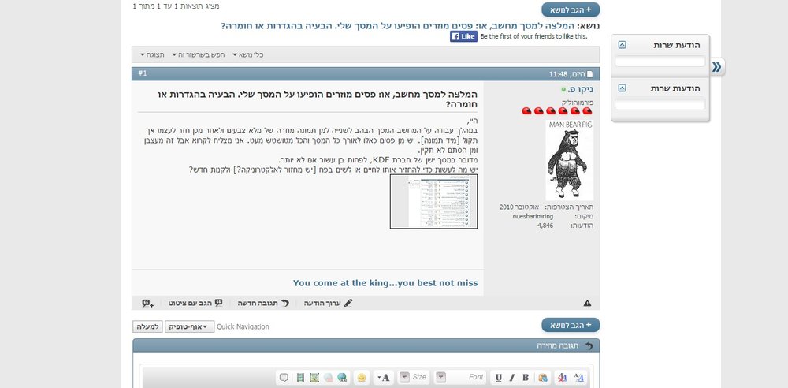This screenshot has height=388, width=788.
Task: Open the Font dropdown in editor
Action: tap(461, 378)
